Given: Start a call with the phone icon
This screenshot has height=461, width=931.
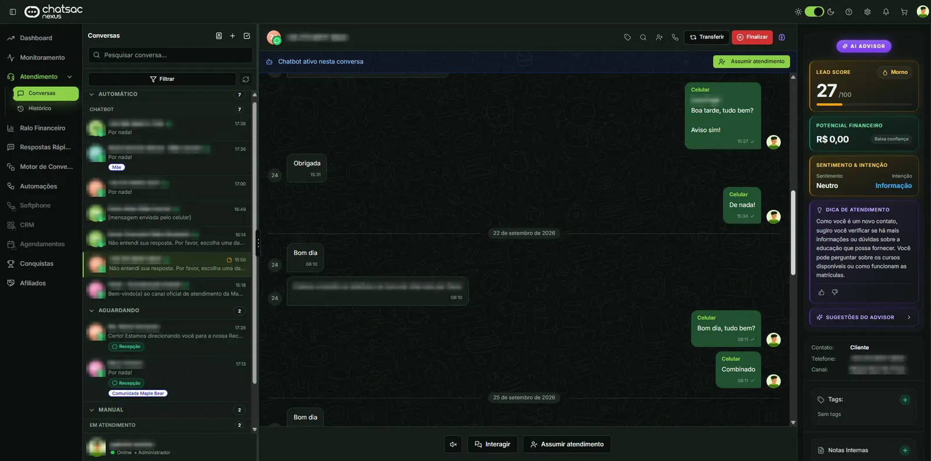Looking at the screenshot, I should 675,37.
